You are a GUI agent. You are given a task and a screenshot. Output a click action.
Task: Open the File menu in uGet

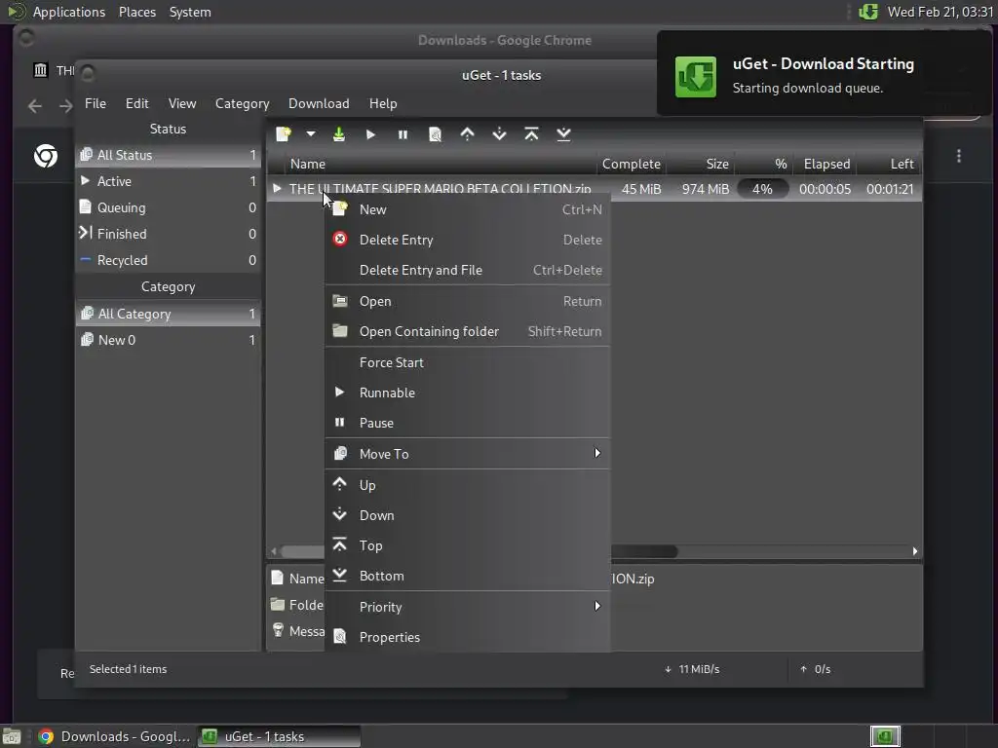96,103
